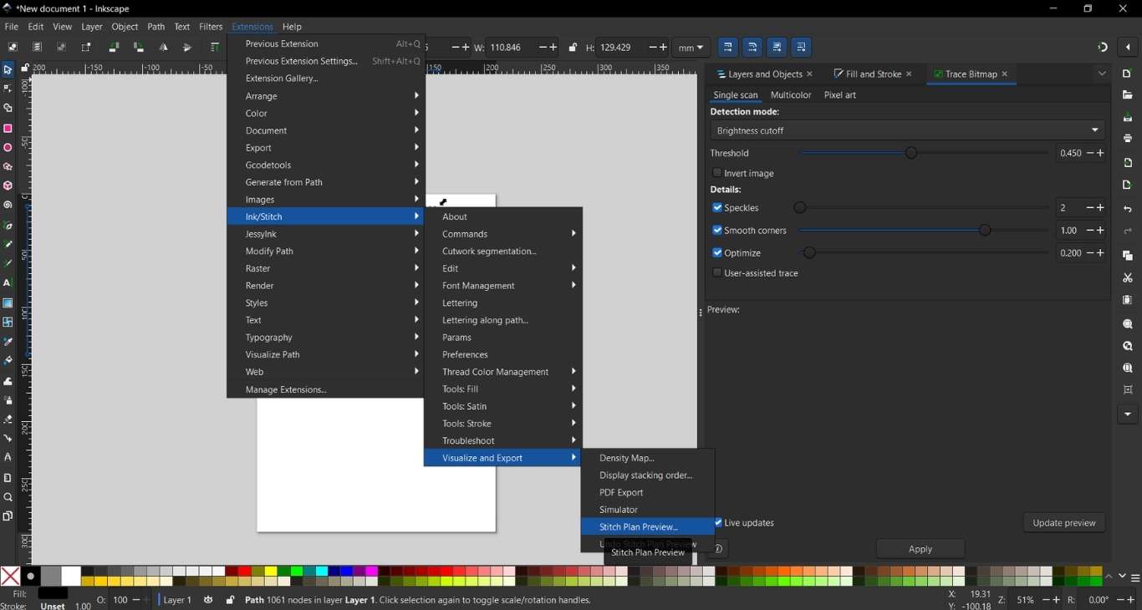Expand the Generate from Path submenu

click(326, 182)
